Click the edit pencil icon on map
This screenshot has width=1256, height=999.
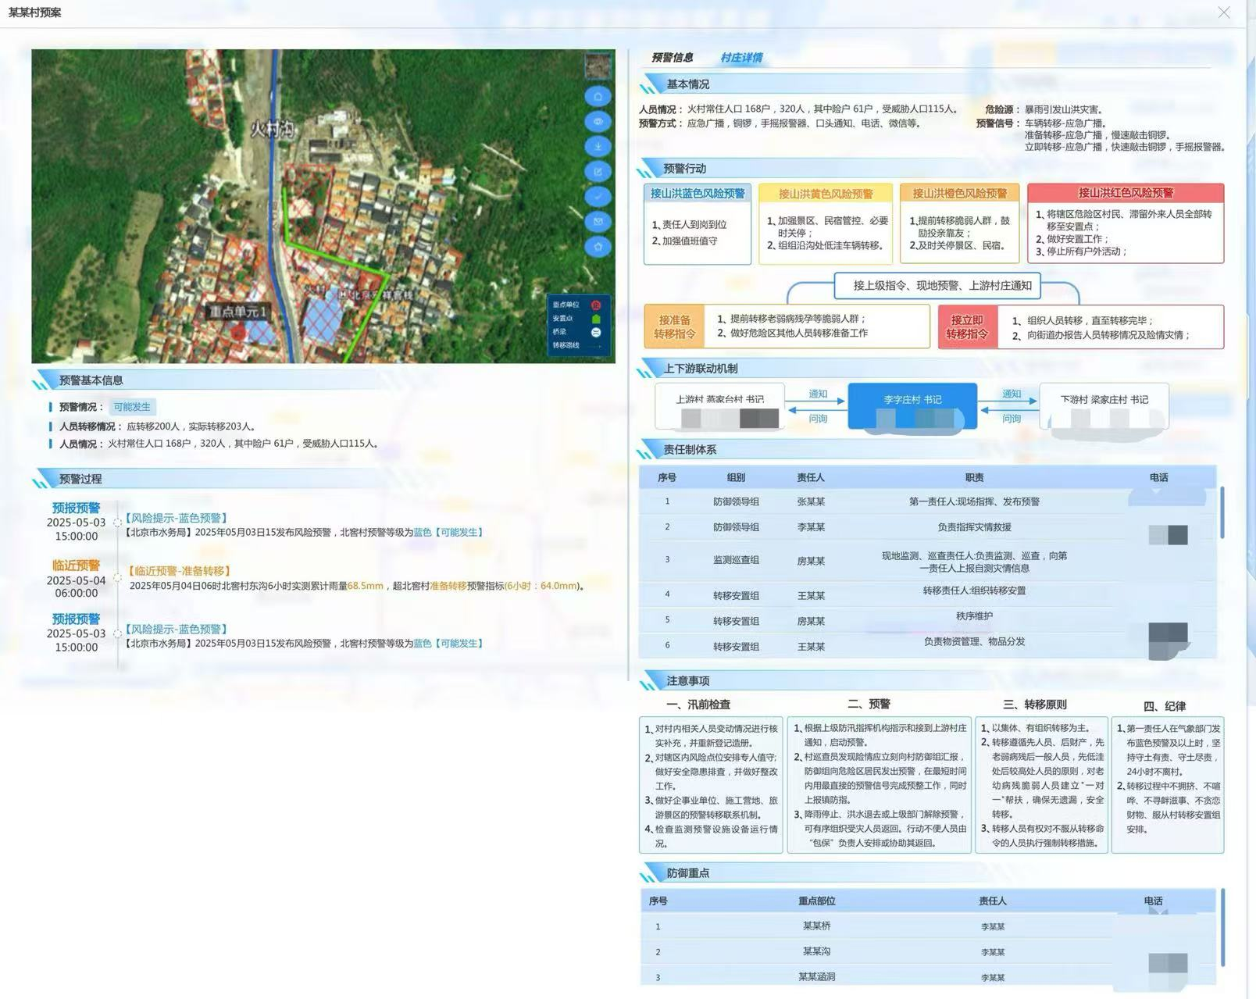tap(598, 171)
